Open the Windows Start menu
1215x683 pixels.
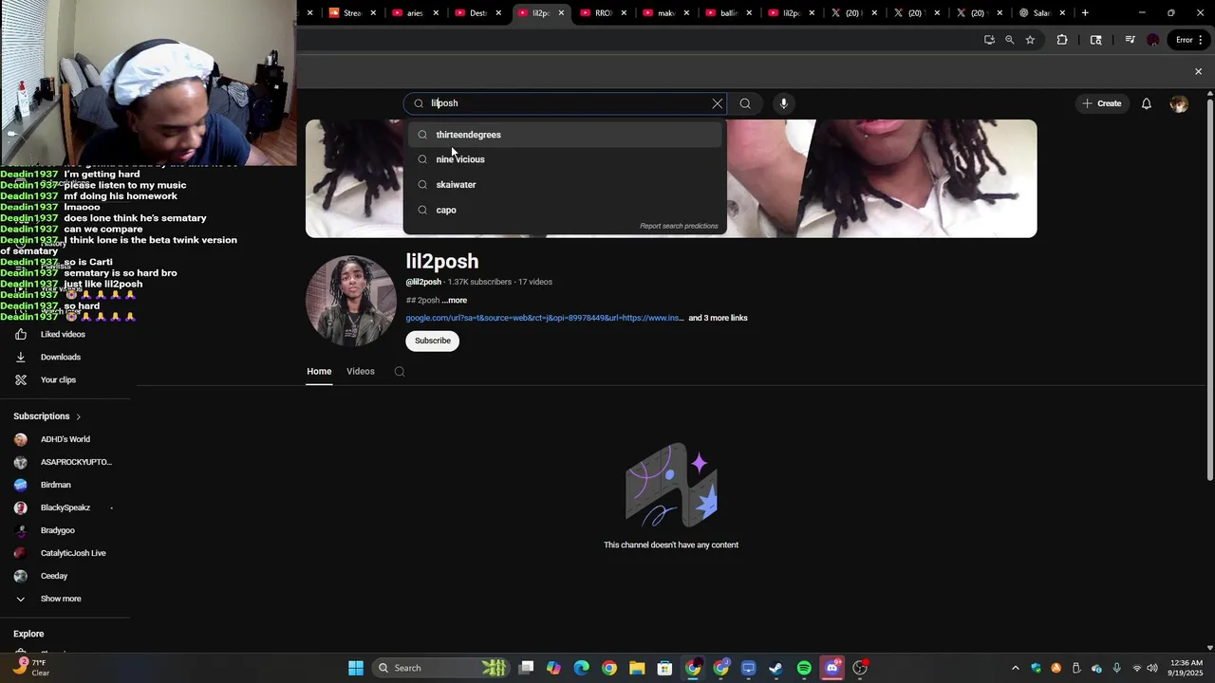(x=356, y=668)
